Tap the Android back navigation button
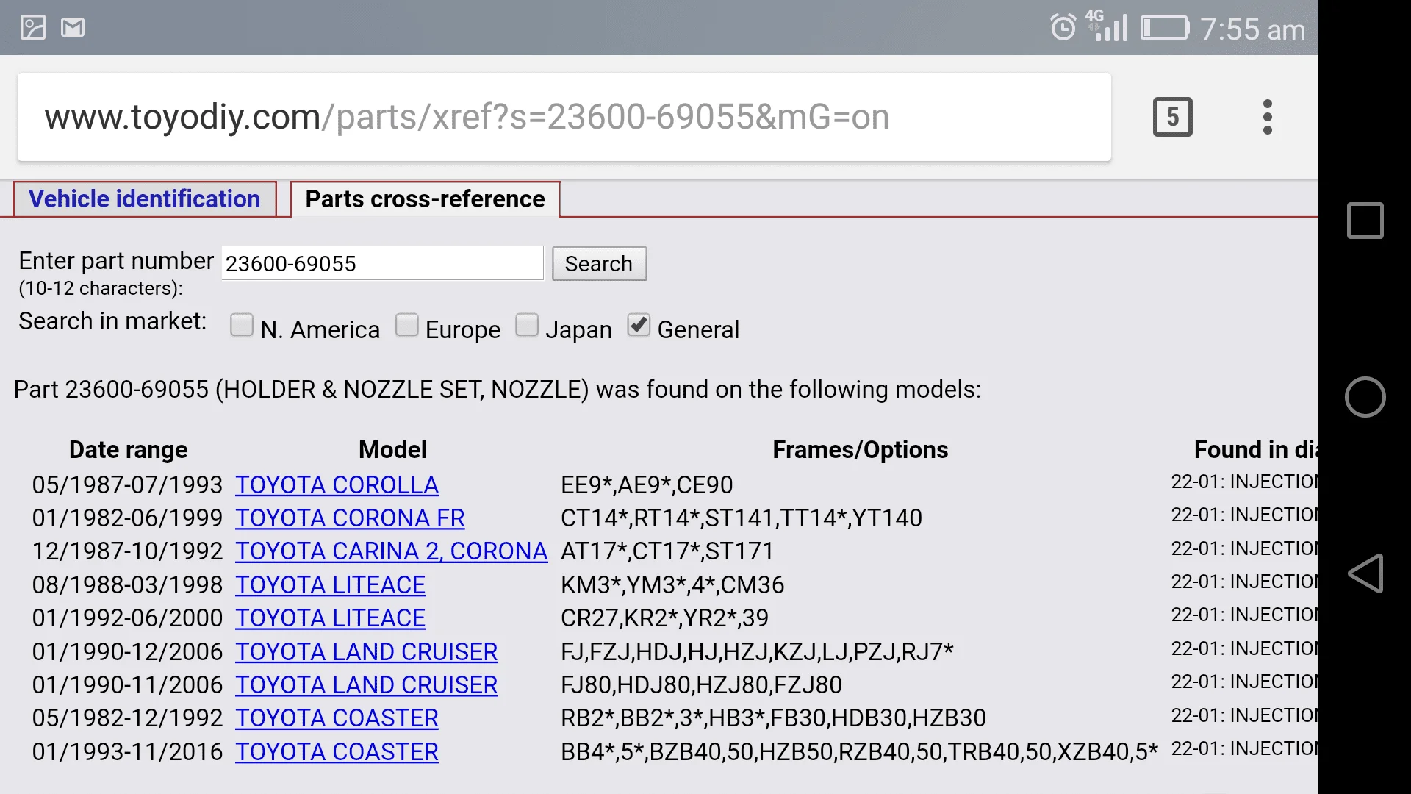Viewport: 1411px width, 794px height. pos(1365,573)
